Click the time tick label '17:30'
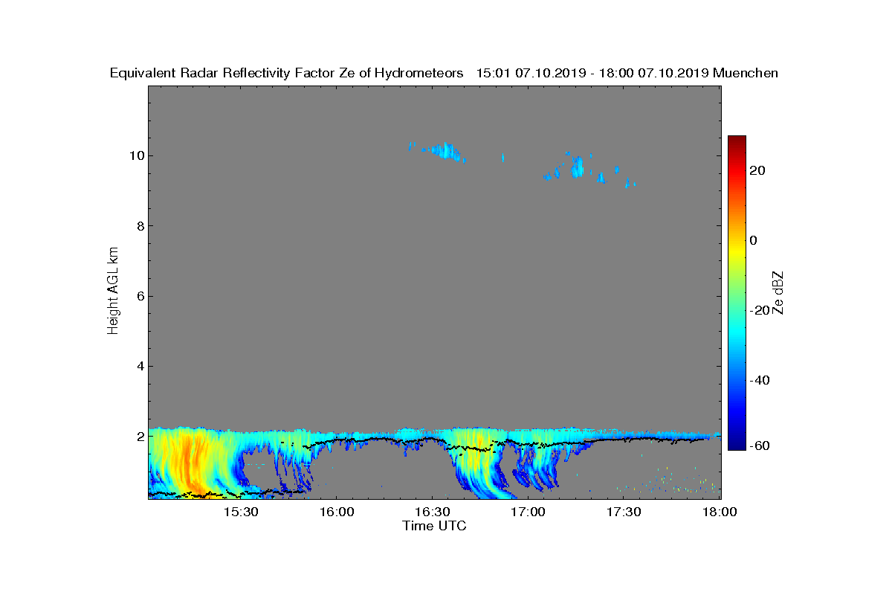892x595 pixels. click(x=624, y=512)
